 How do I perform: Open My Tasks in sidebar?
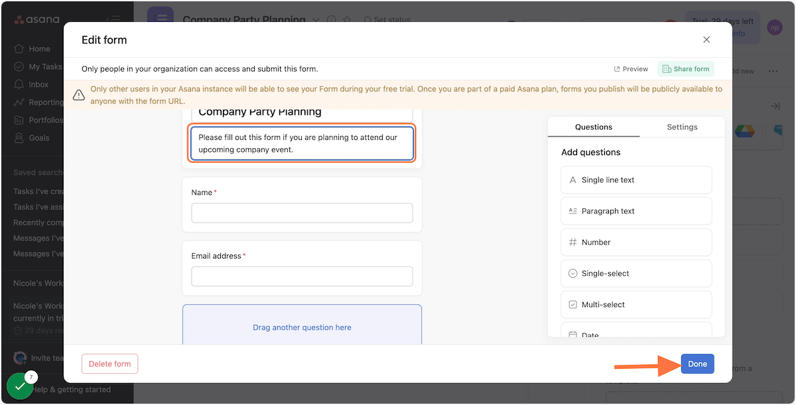point(38,66)
